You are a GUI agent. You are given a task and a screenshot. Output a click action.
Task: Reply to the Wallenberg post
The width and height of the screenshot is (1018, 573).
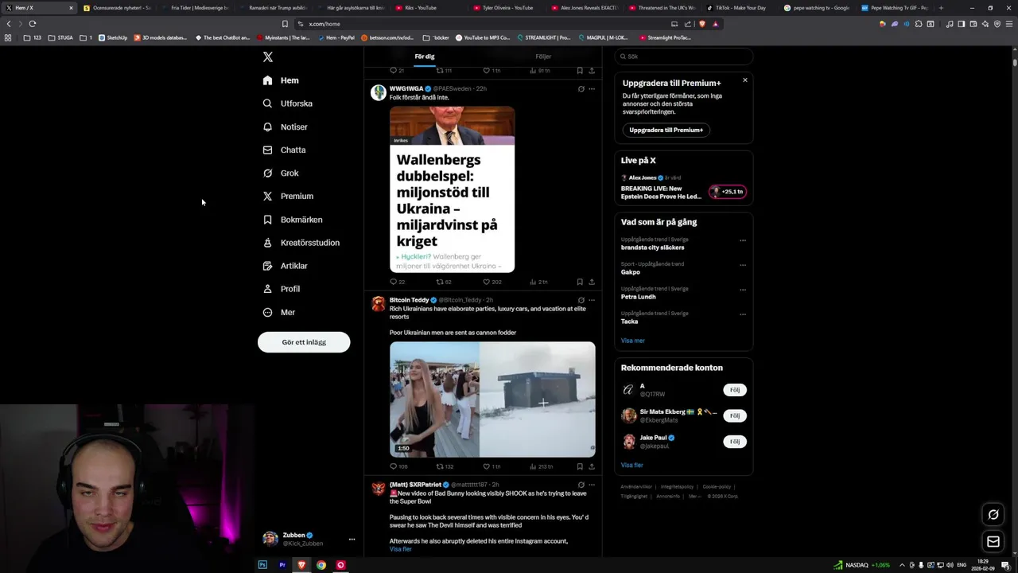tap(397, 282)
